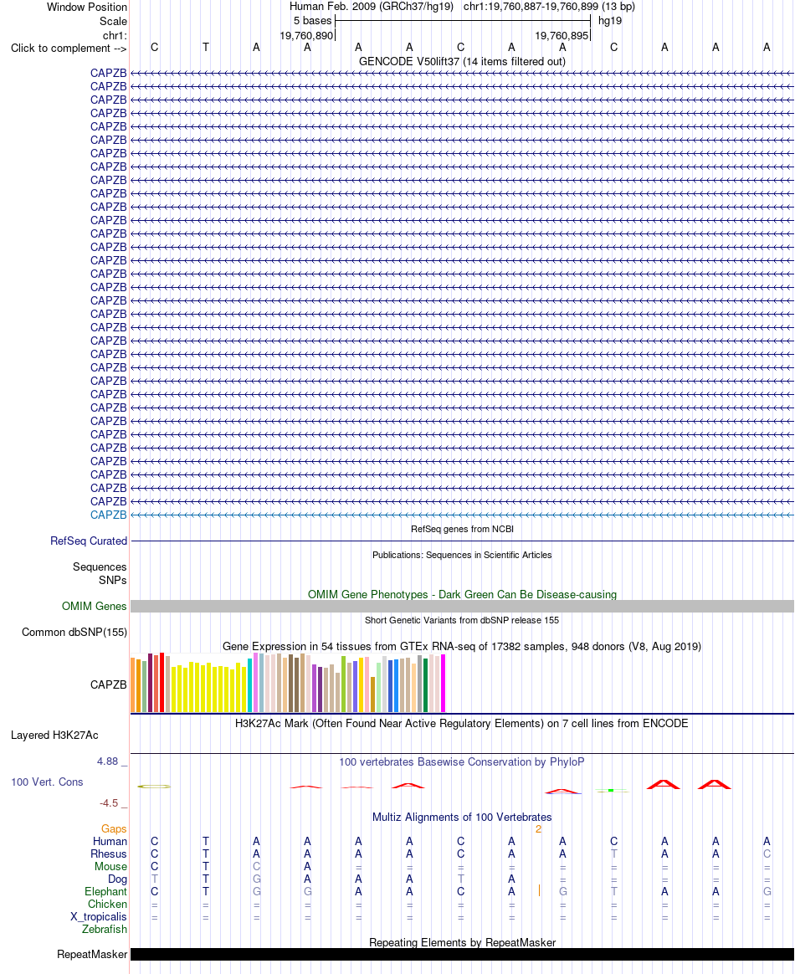Open the 'GENCODE V50lift37 (14 items filtered out)' title
The image size is (795, 974).
[462, 61]
